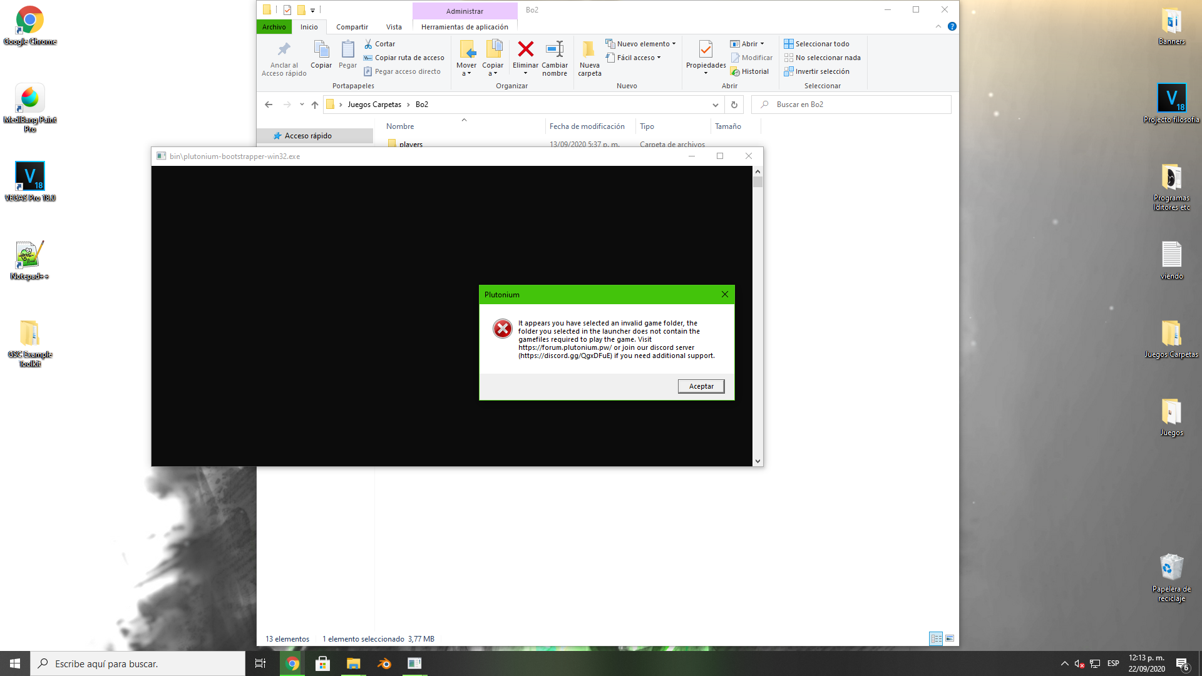Click Seleccionar todo
The height and width of the screenshot is (676, 1202).
coord(816,44)
